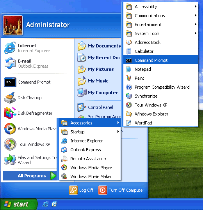Image resolution: width=203 pixels, height=210 pixels.
Task: Expand the Entertainment submenu
Action: click(160, 24)
